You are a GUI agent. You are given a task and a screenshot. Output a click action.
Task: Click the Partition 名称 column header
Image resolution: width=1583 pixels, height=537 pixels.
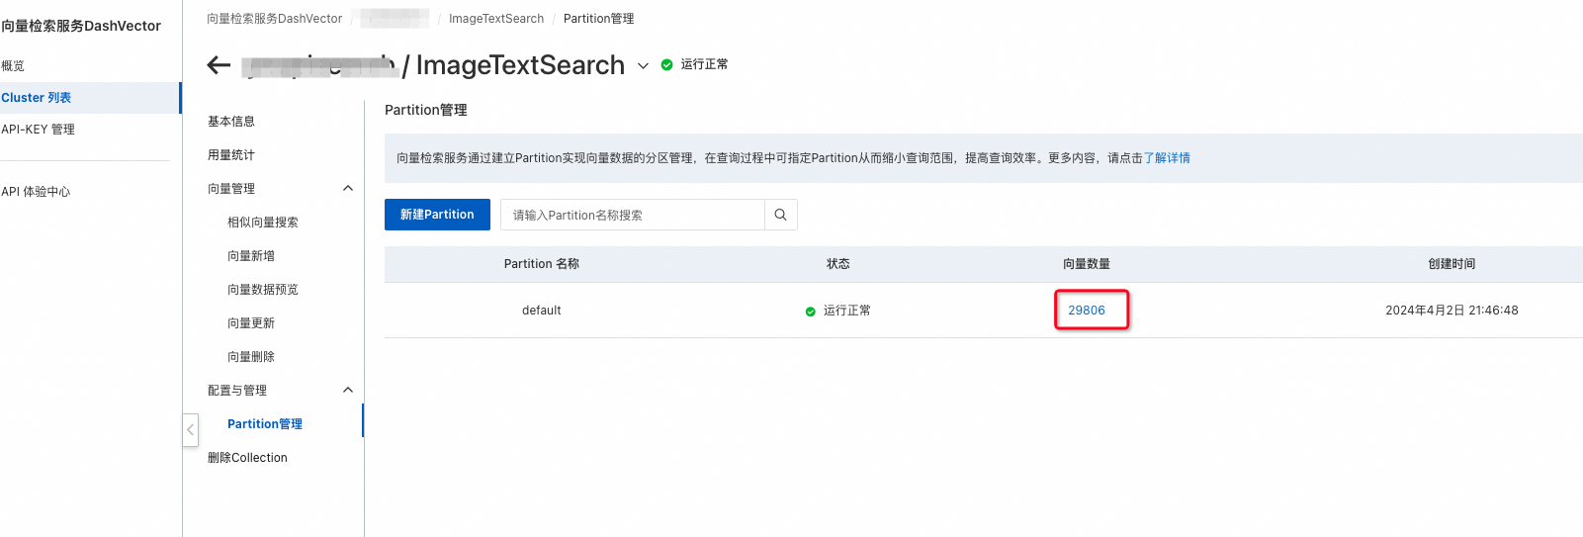coord(542,263)
